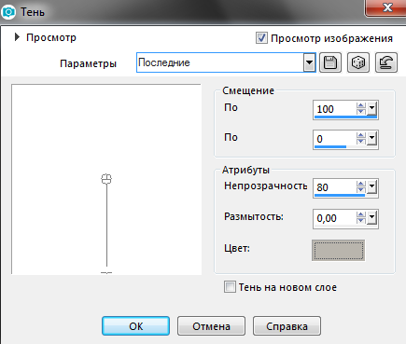Click the Последние preset text field
The height and width of the screenshot is (344, 406).
click(220, 62)
